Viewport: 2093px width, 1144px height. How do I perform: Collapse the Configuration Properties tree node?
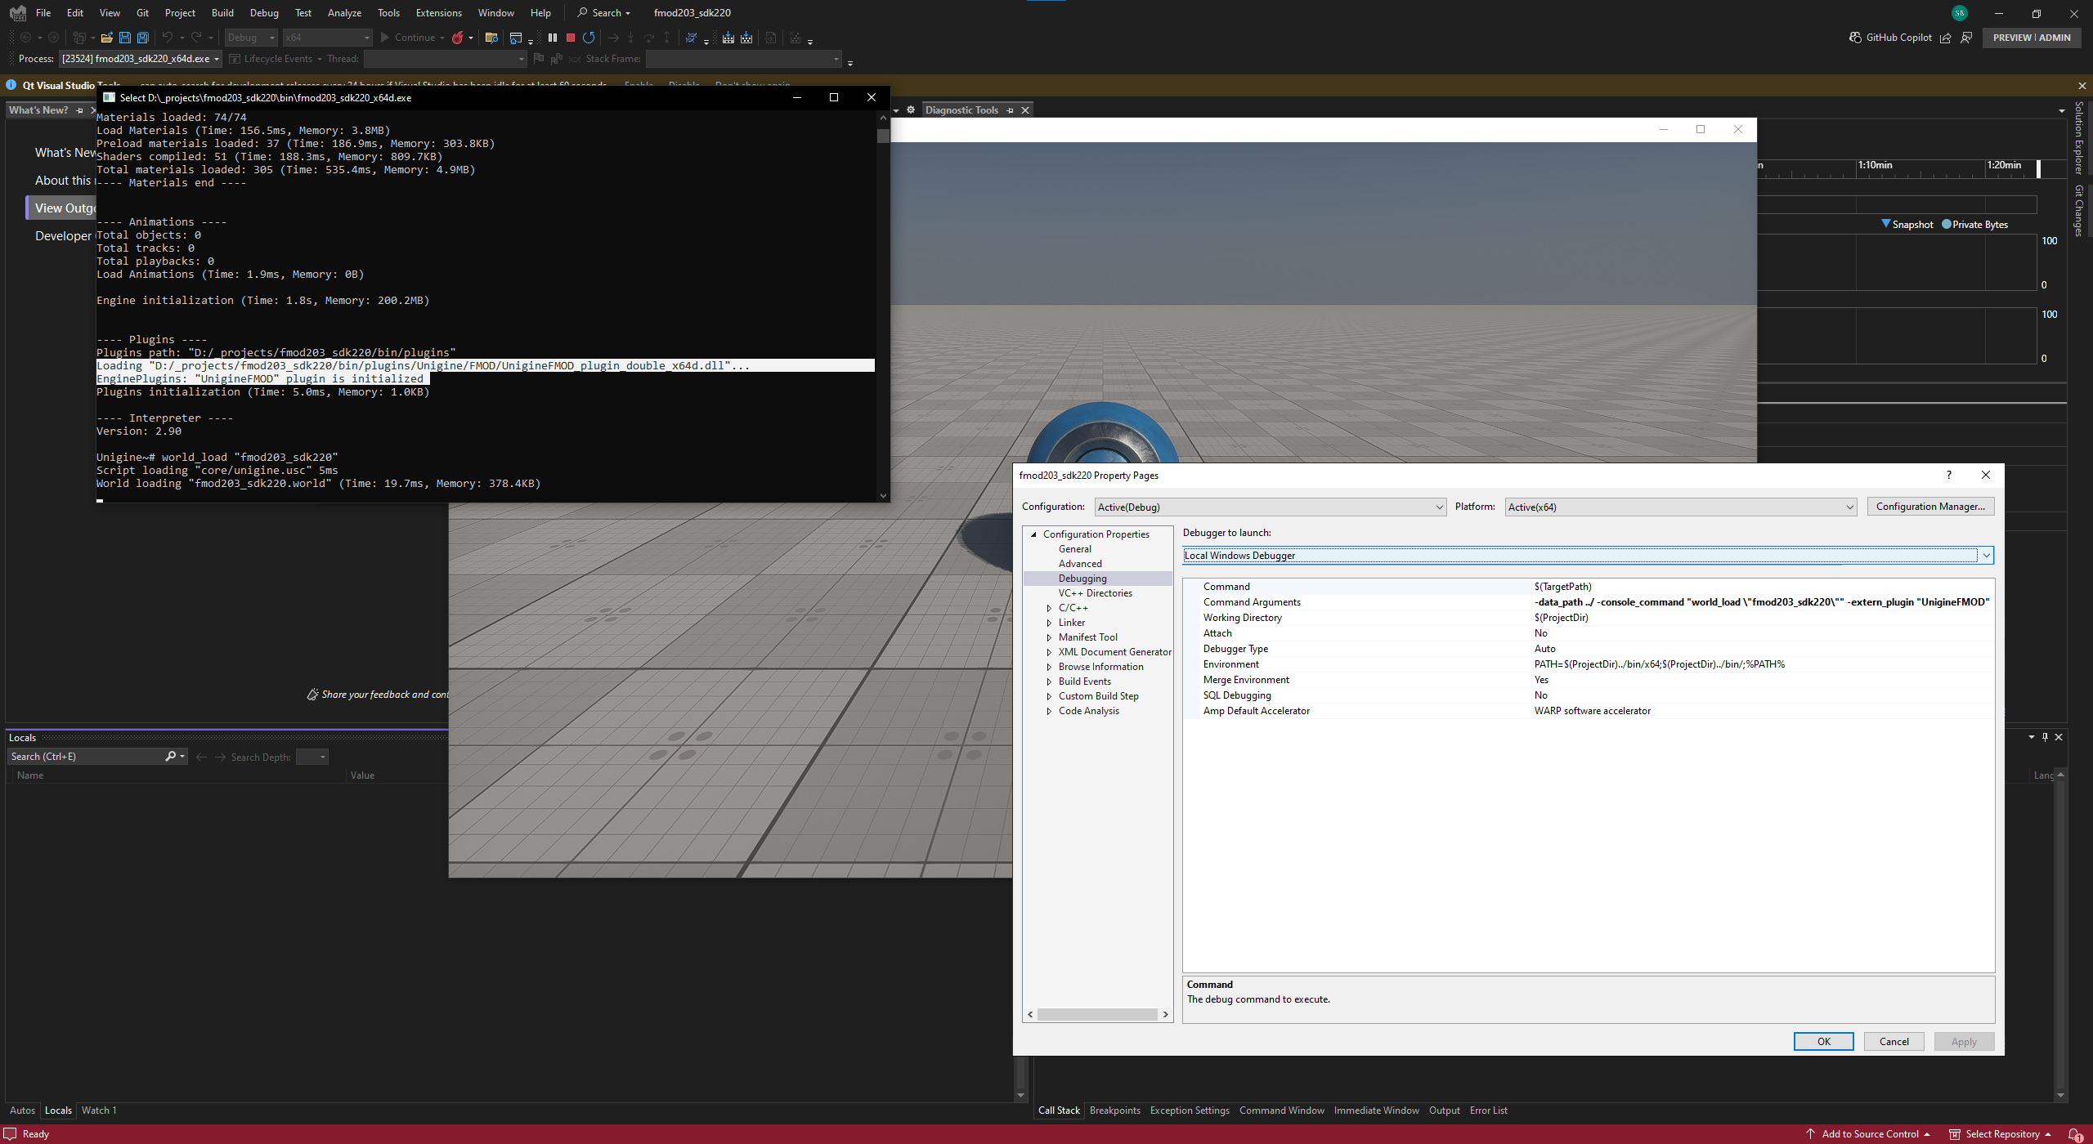(1033, 534)
